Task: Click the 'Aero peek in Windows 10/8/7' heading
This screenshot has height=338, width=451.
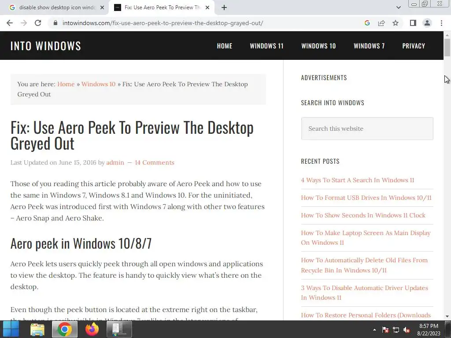Action: (x=81, y=243)
